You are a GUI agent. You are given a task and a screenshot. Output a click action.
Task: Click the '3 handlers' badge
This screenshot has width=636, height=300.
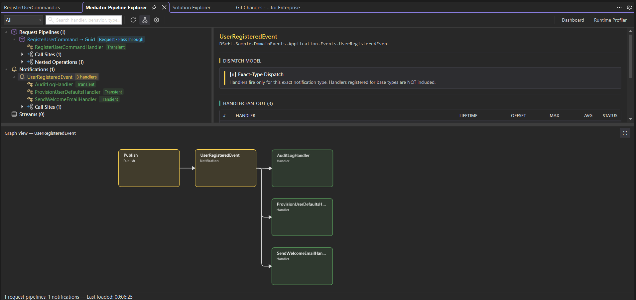(x=87, y=77)
